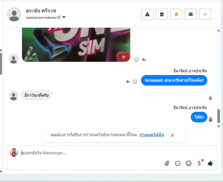
Task: Click the chat scrollbar down arrow
Action: click(218, 126)
